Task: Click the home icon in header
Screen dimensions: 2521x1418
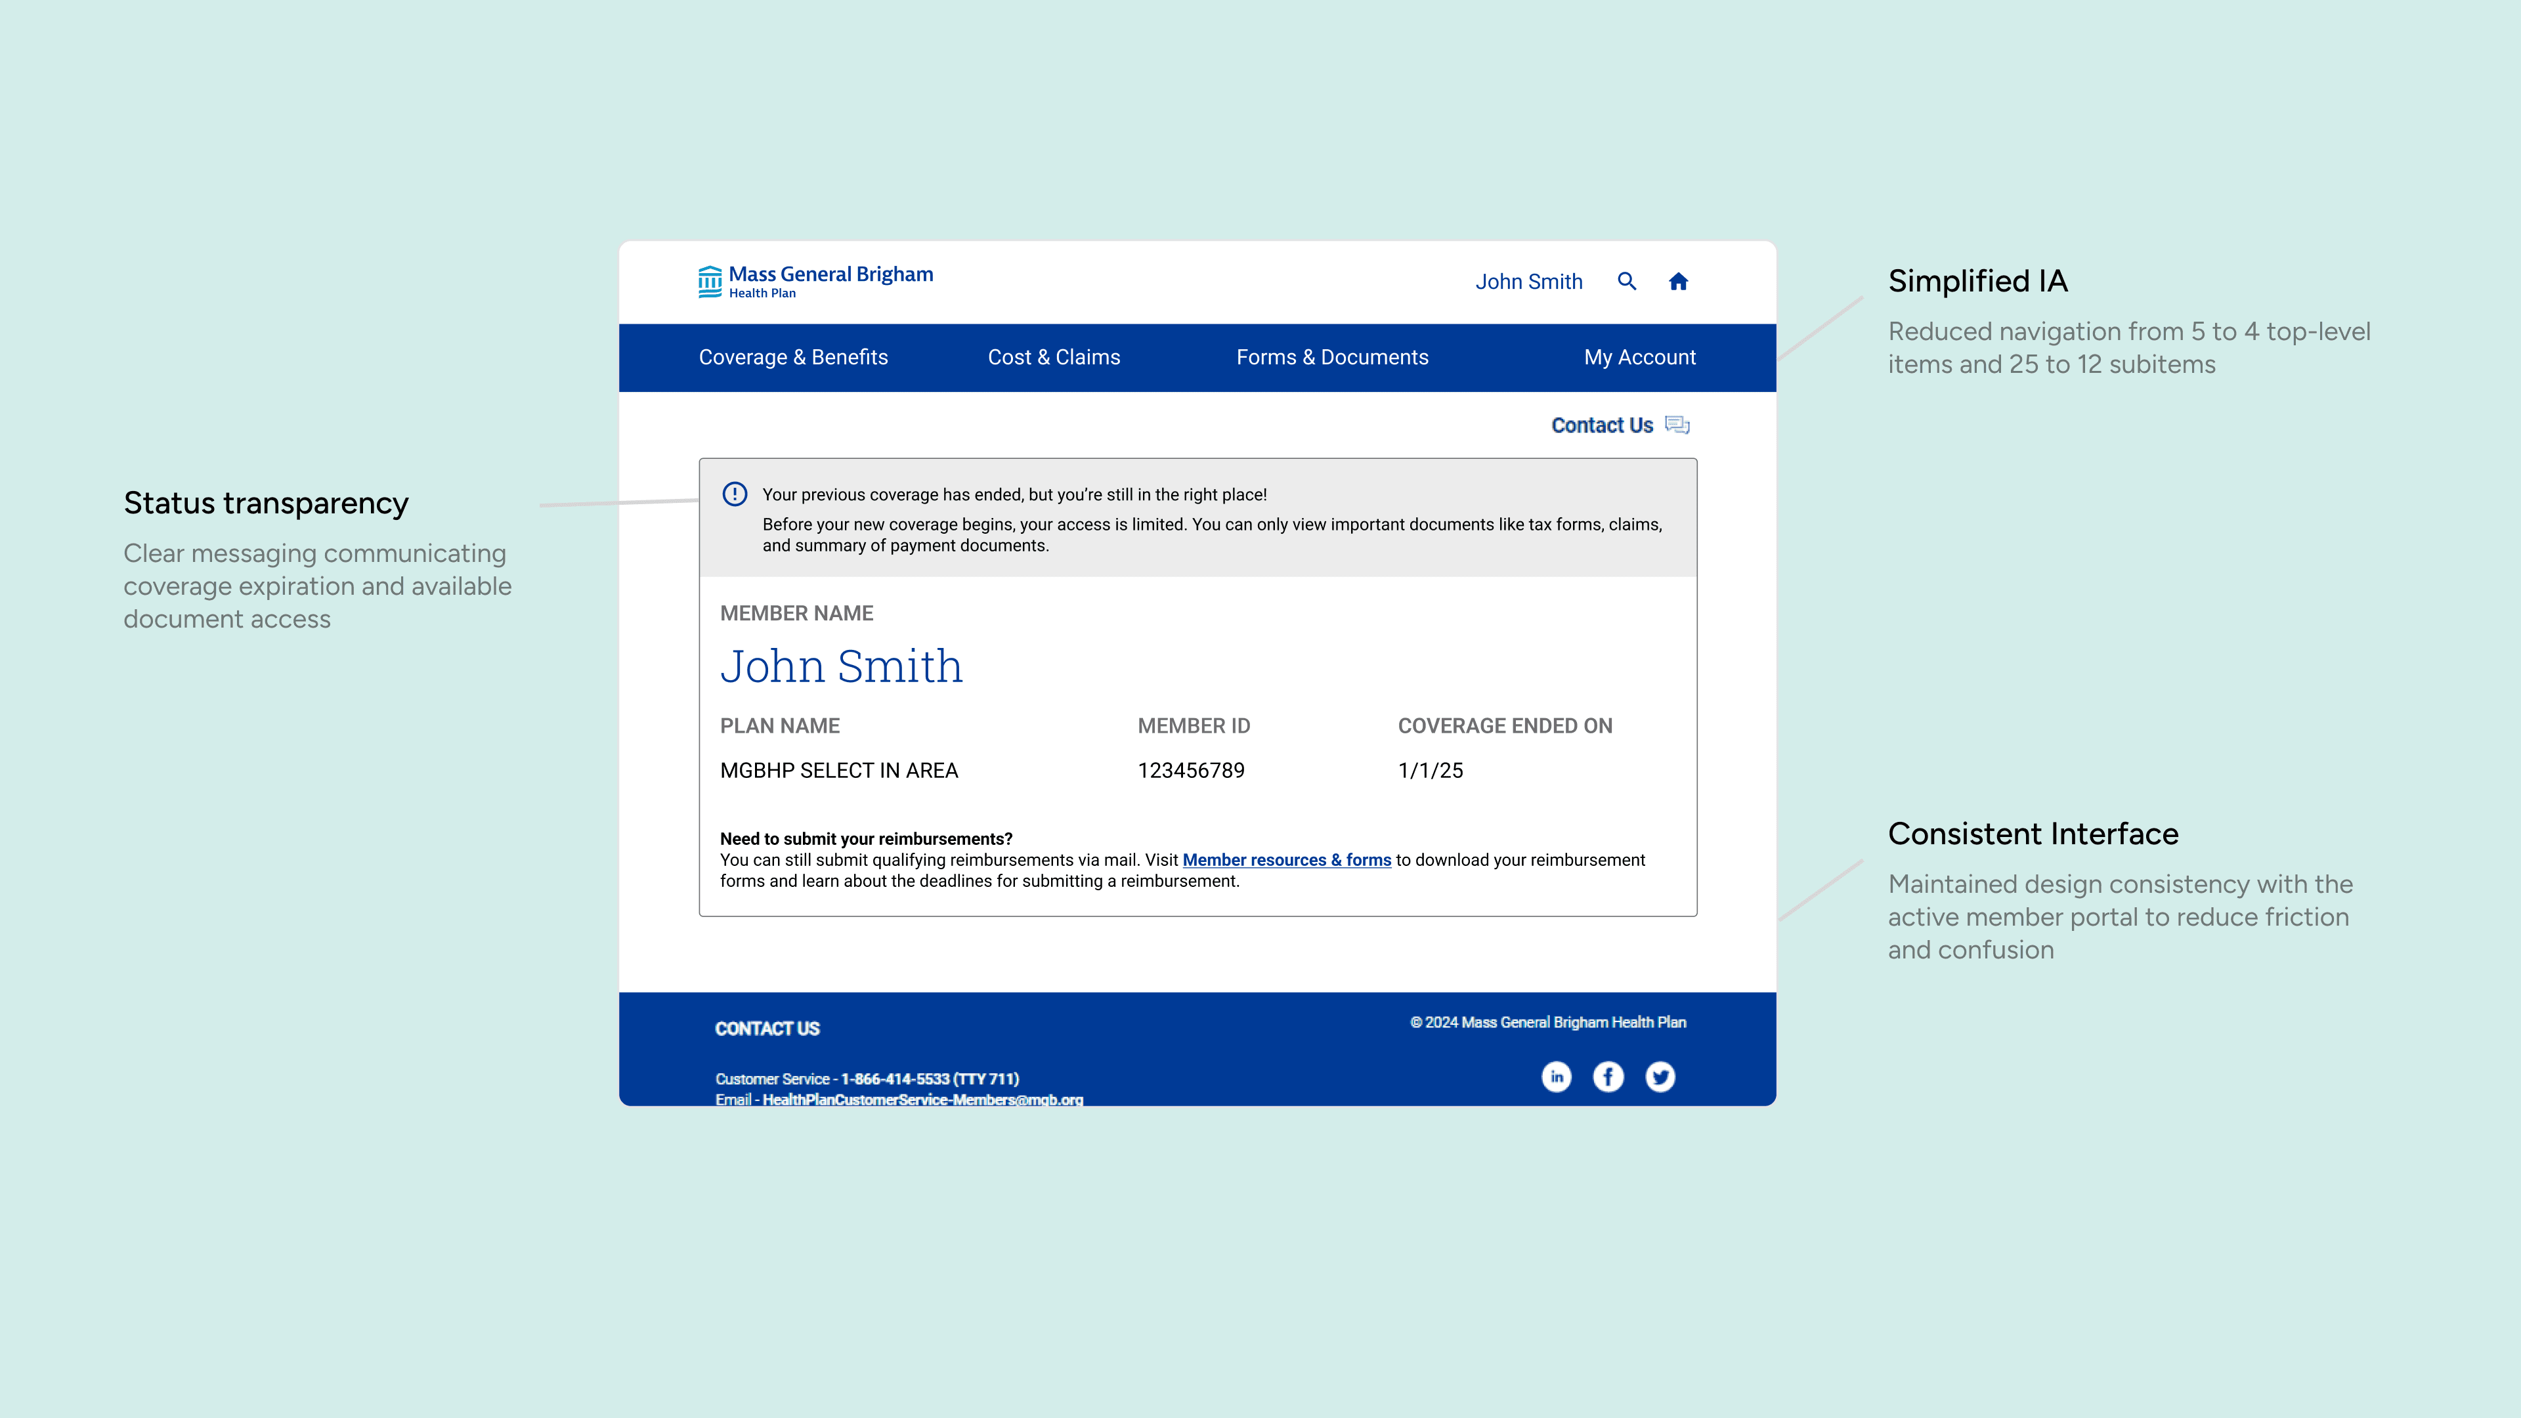Action: [x=1679, y=282]
